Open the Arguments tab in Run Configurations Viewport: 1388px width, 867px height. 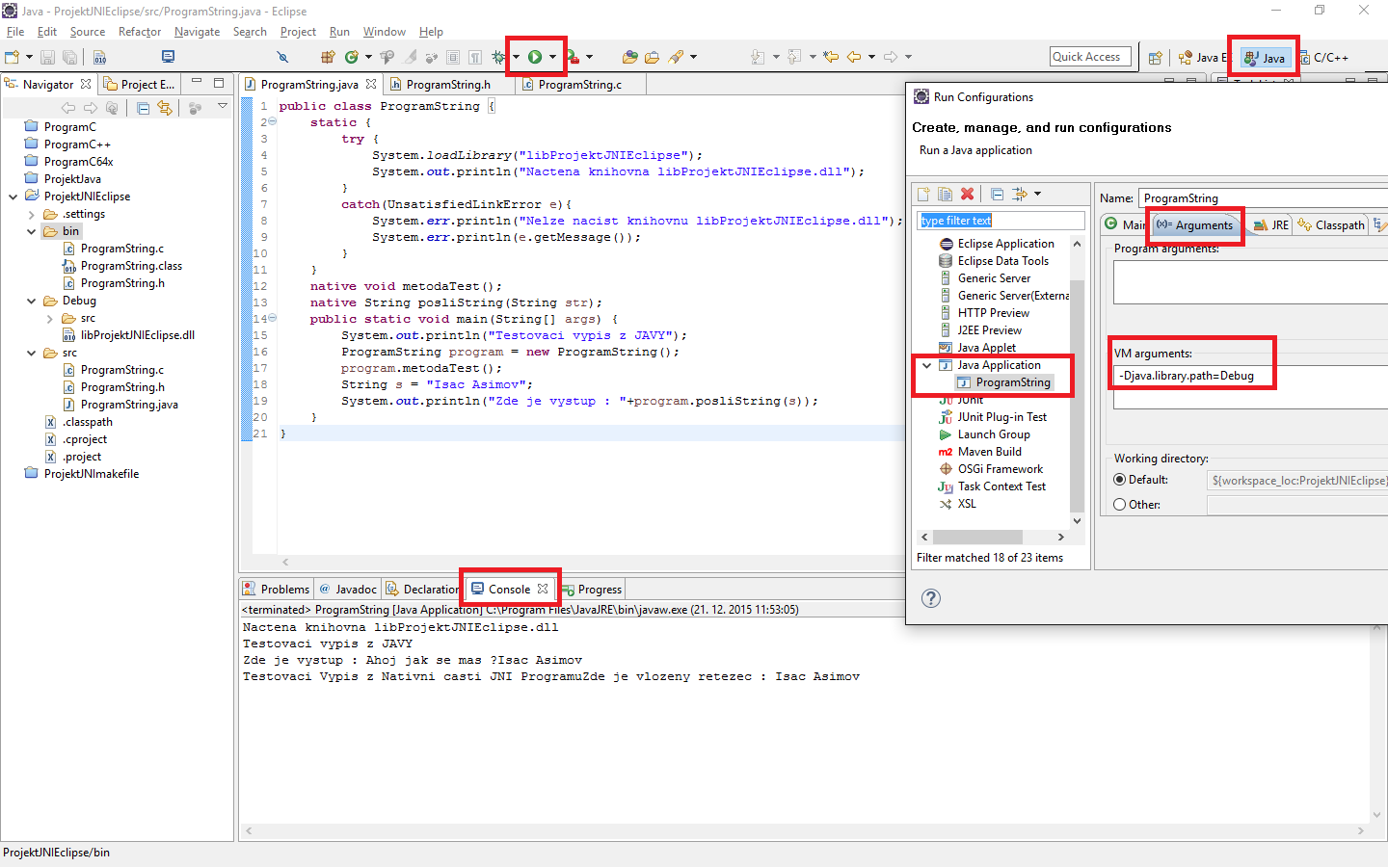[1195, 224]
